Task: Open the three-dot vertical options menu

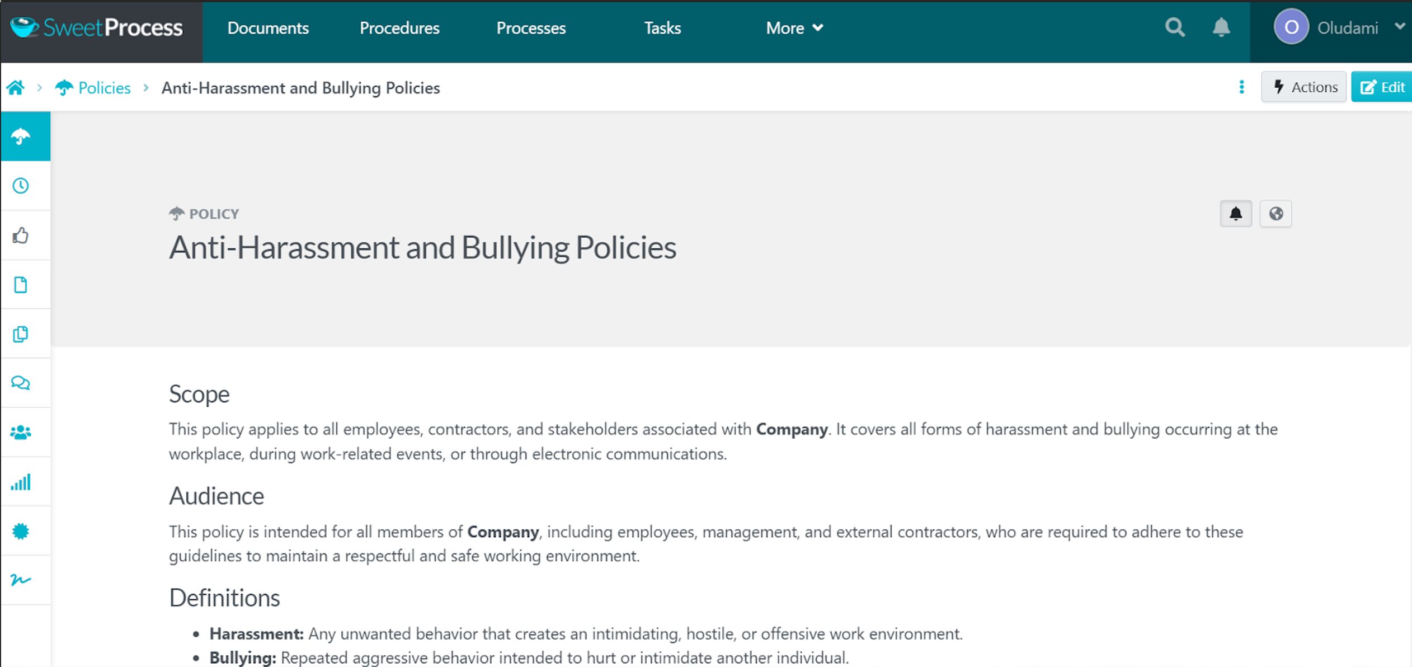Action: point(1241,87)
